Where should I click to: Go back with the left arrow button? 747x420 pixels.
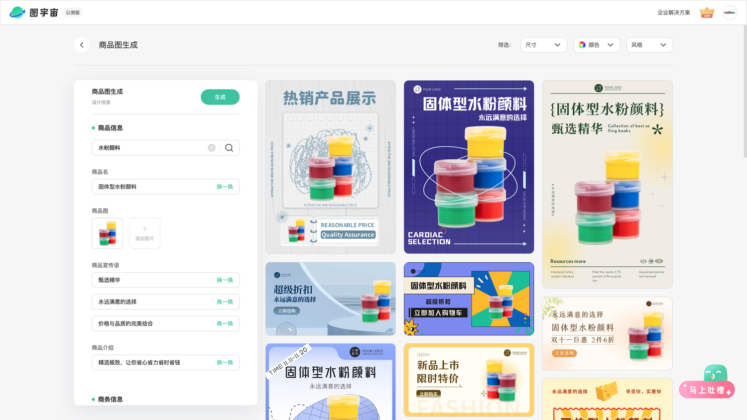click(x=82, y=45)
